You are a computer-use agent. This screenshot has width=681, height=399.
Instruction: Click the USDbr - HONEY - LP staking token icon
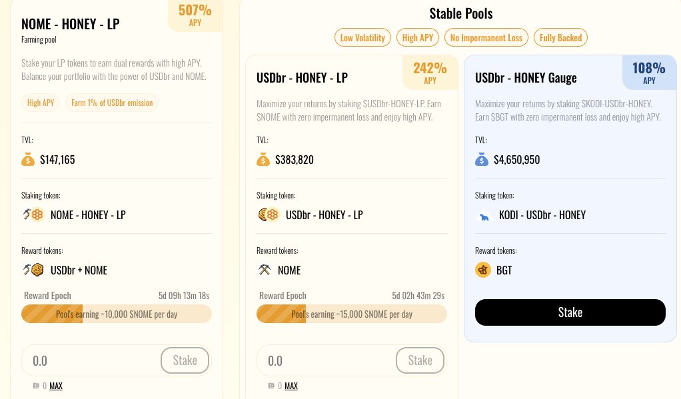[268, 214]
